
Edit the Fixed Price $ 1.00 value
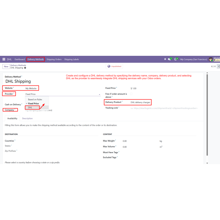tap(133, 88)
